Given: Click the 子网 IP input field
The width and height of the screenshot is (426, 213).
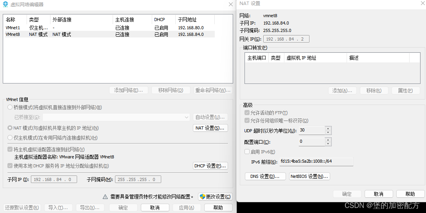Looking at the screenshot, I should click(x=54, y=179).
